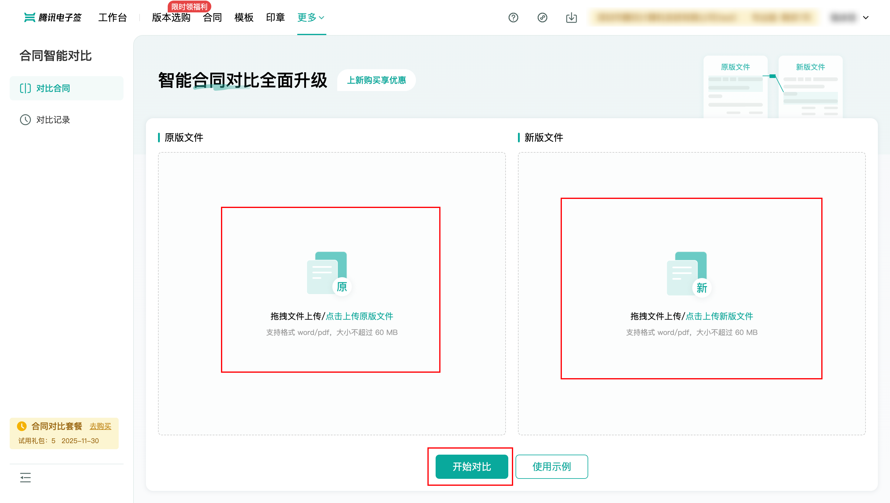
Task: Expand the 更多 dropdown menu
Action: pyautogui.click(x=311, y=18)
